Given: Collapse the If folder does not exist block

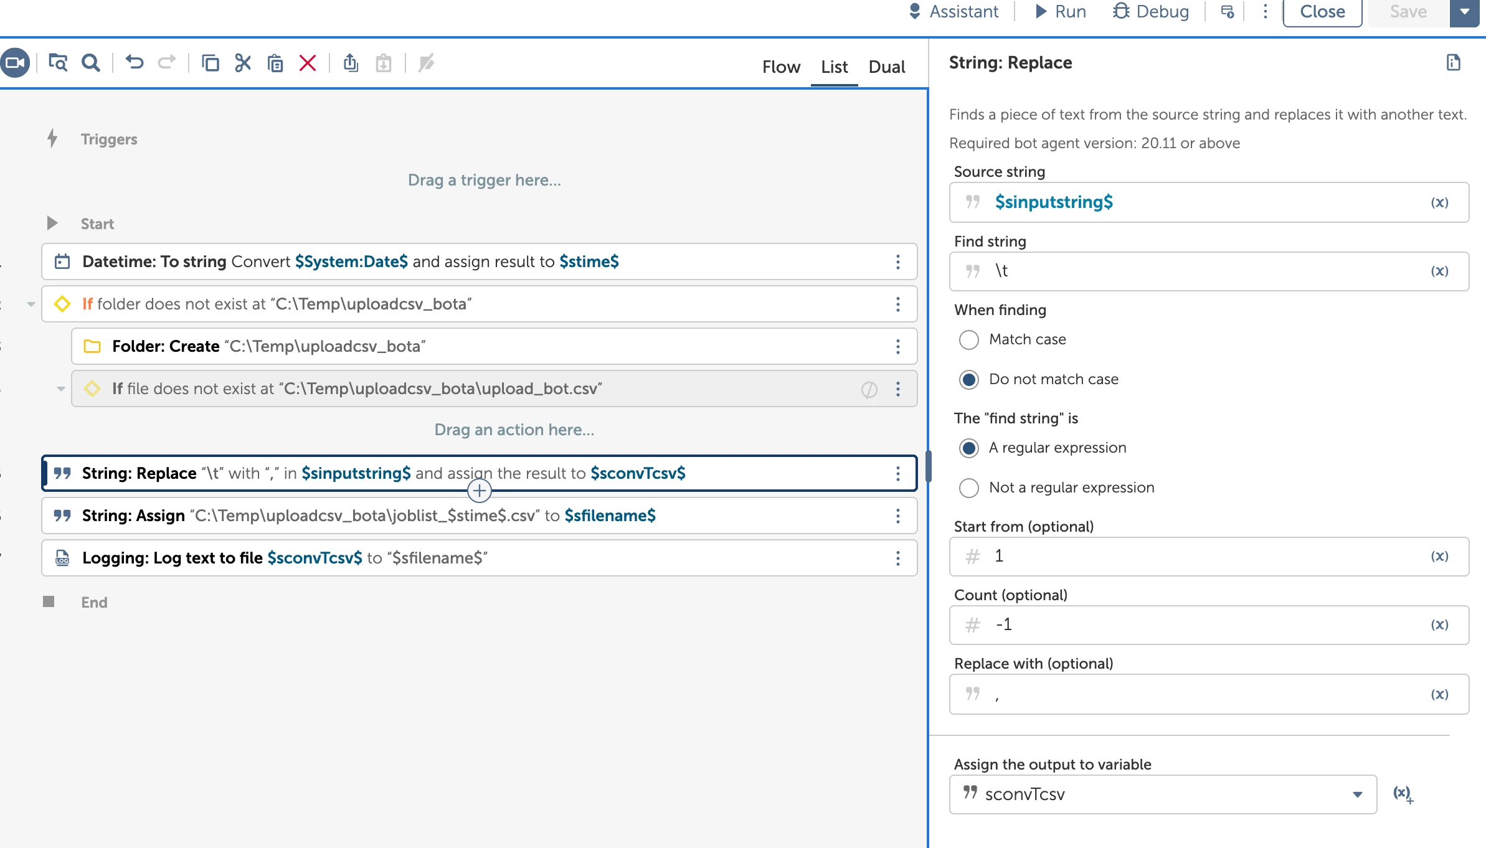Looking at the screenshot, I should (31, 304).
